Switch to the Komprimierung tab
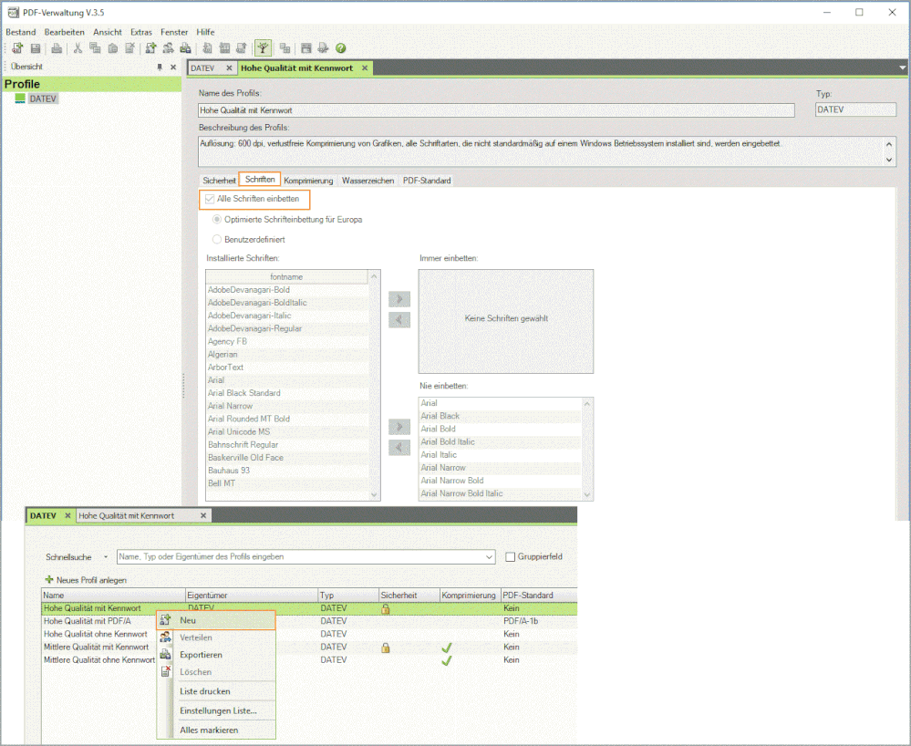 (x=308, y=181)
